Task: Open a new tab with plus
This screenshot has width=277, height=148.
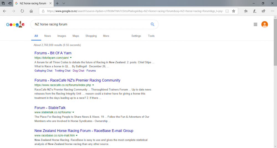Action: [57, 3]
